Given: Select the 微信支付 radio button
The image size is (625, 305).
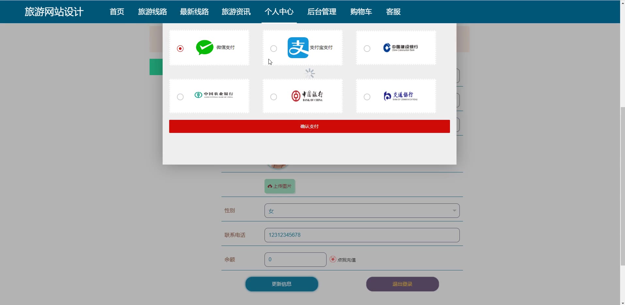Looking at the screenshot, I should [180, 49].
